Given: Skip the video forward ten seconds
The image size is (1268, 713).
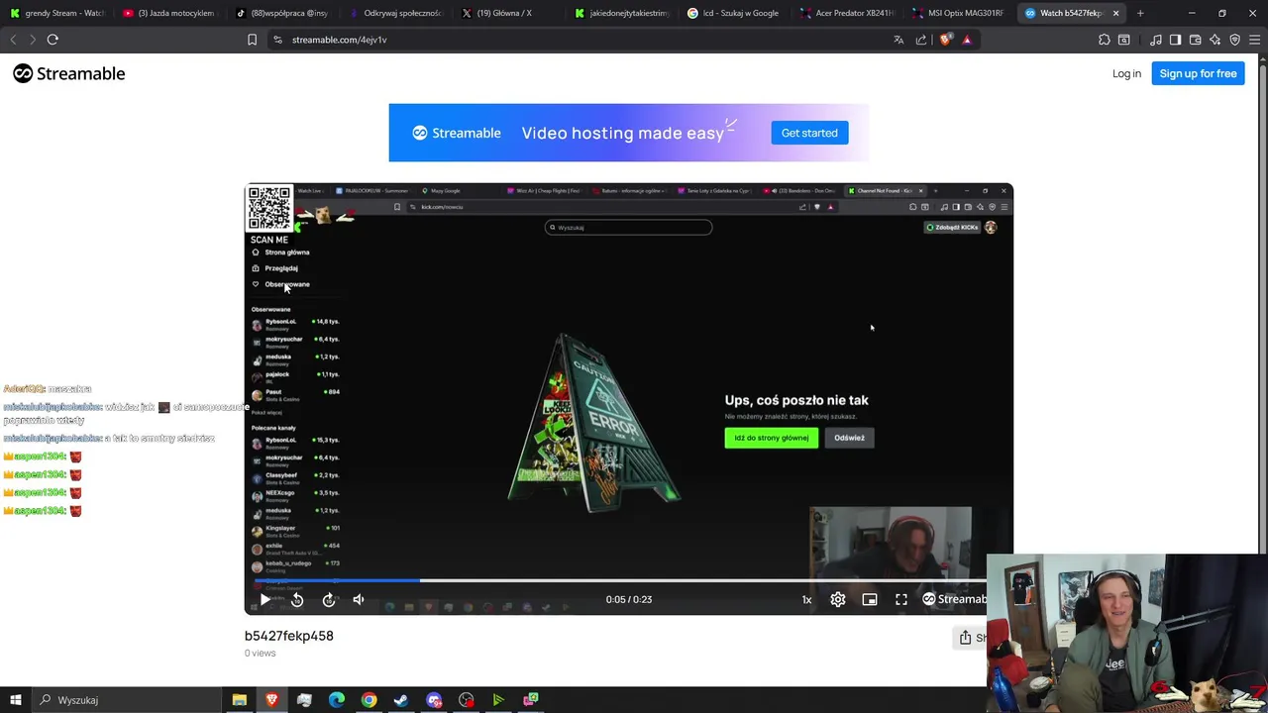Looking at the screenshot, I should [x=329, y=599].
